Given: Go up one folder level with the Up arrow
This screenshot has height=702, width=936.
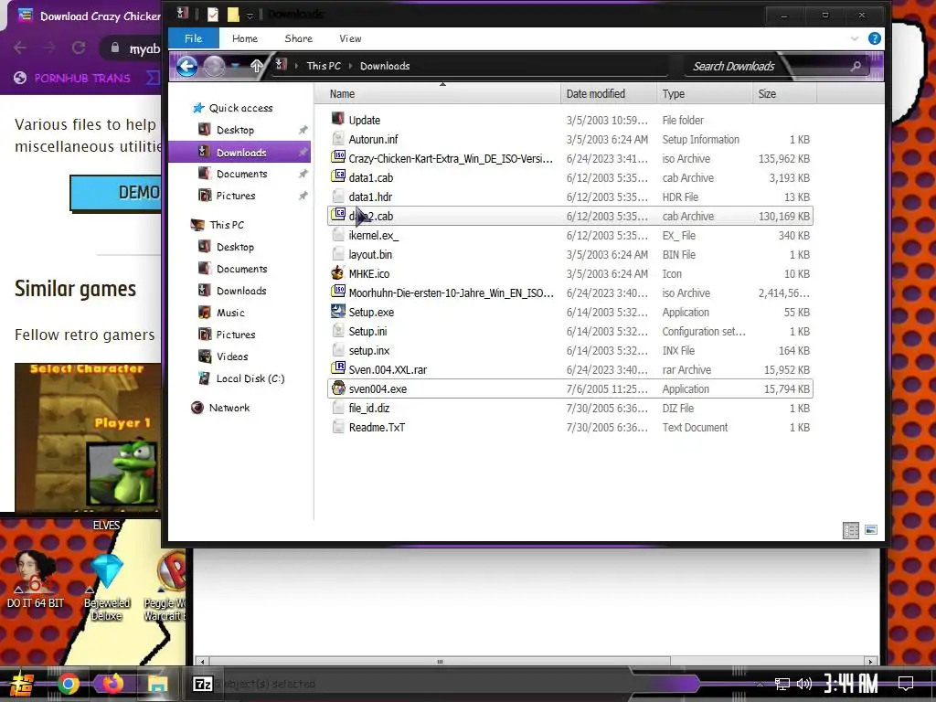Looking at the screenshot, I should [x=257, y=66].
